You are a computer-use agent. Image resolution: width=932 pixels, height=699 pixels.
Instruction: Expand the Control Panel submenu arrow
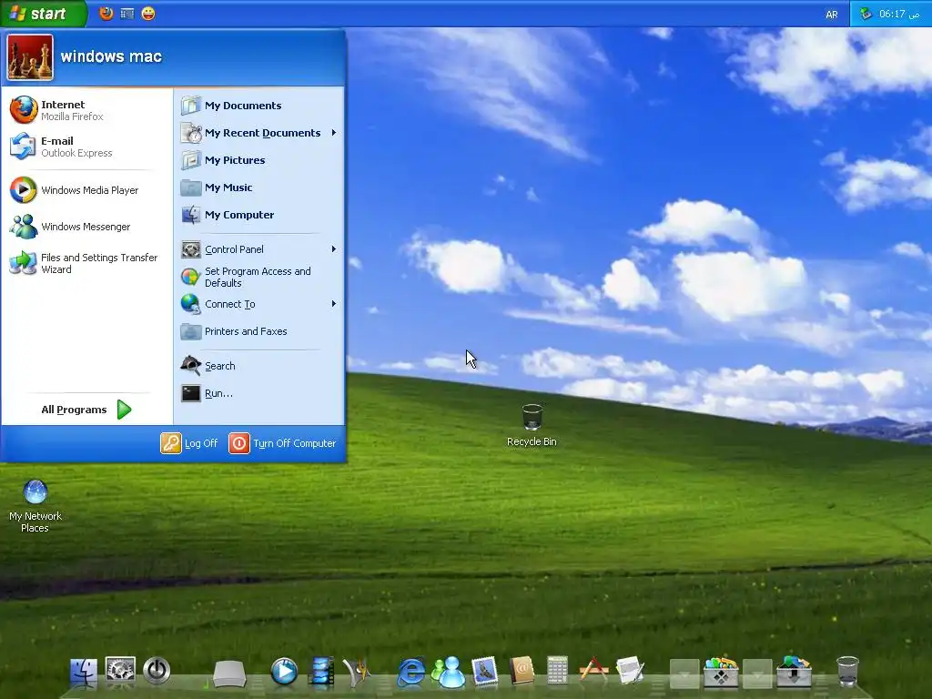tap(334, 249)
